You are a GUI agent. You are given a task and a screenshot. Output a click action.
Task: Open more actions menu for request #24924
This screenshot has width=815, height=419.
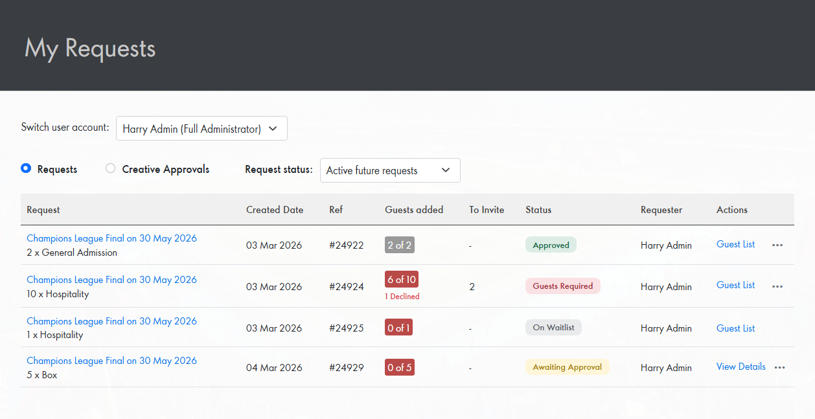[x=777, y=286]
